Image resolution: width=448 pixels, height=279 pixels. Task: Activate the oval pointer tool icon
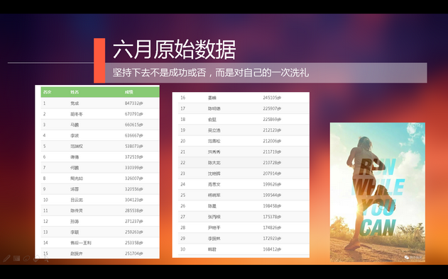coord(26,258)
